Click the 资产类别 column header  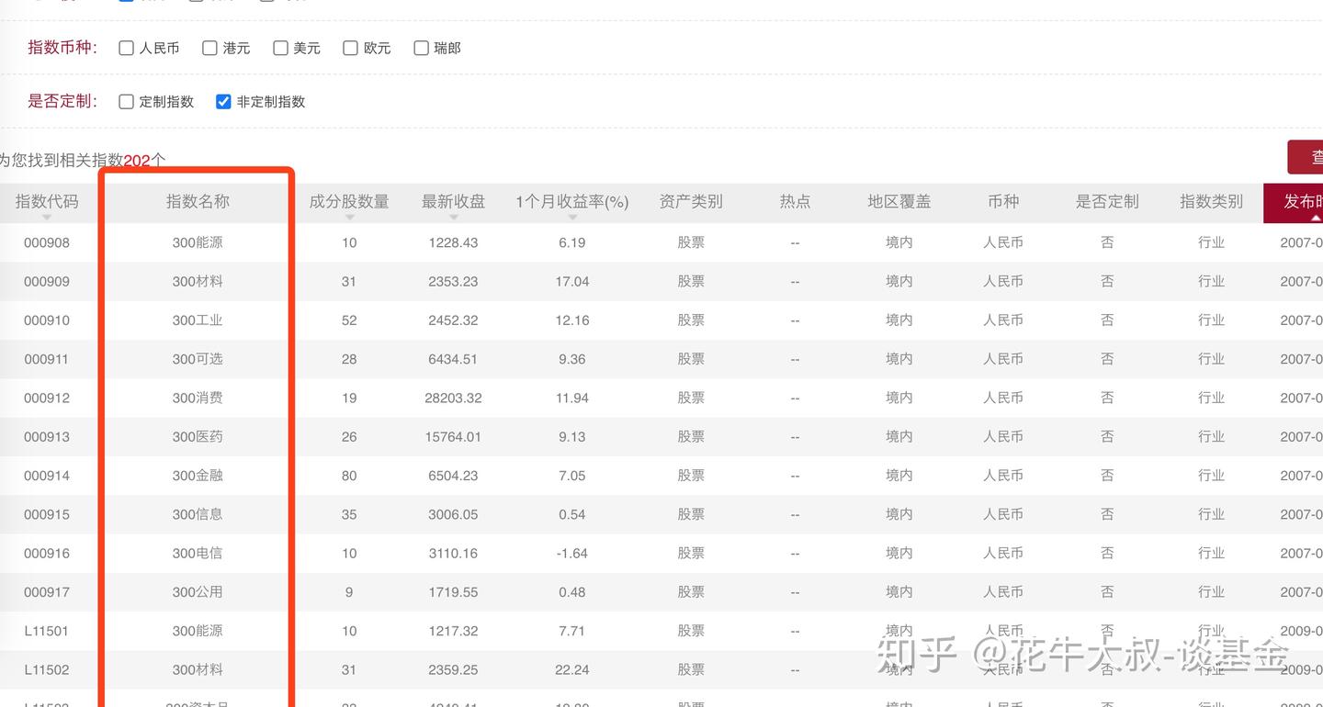pyautogui.click(x=690, y=201)
